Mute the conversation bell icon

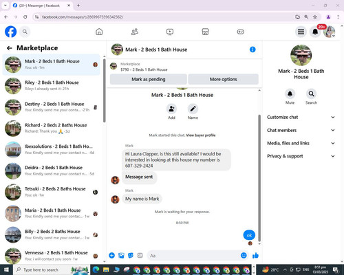[x=290, y=93]
